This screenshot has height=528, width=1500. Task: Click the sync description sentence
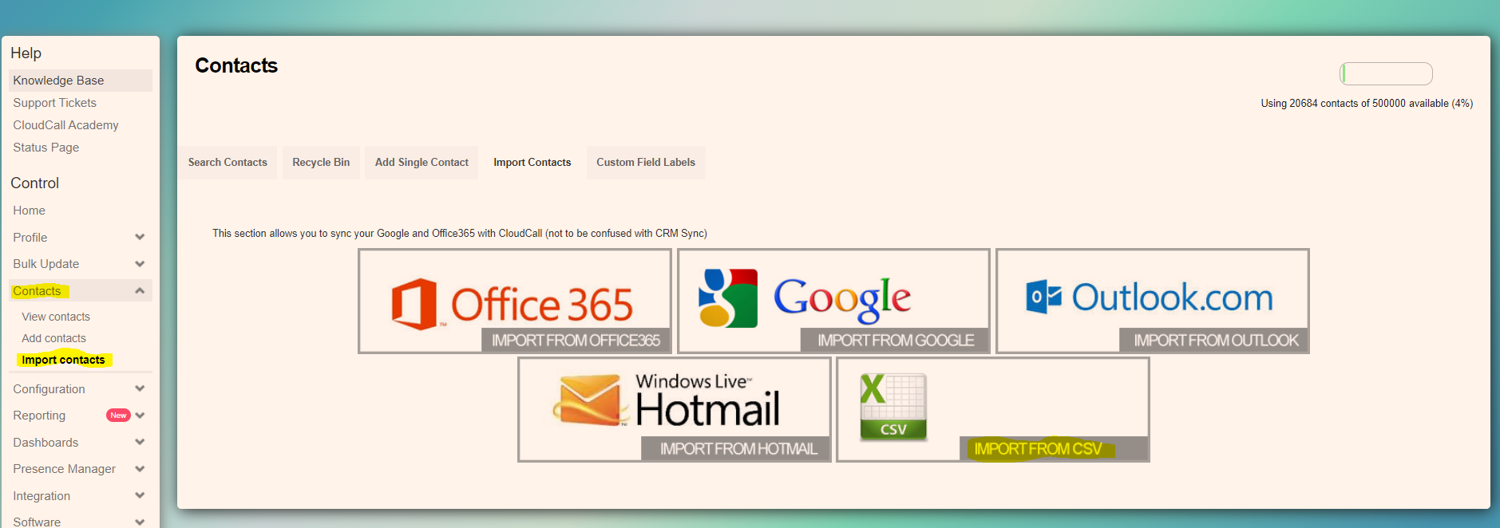460,234
